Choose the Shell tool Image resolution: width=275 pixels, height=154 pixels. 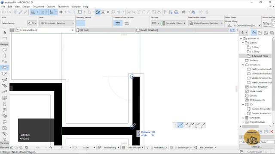pos(5,80)
